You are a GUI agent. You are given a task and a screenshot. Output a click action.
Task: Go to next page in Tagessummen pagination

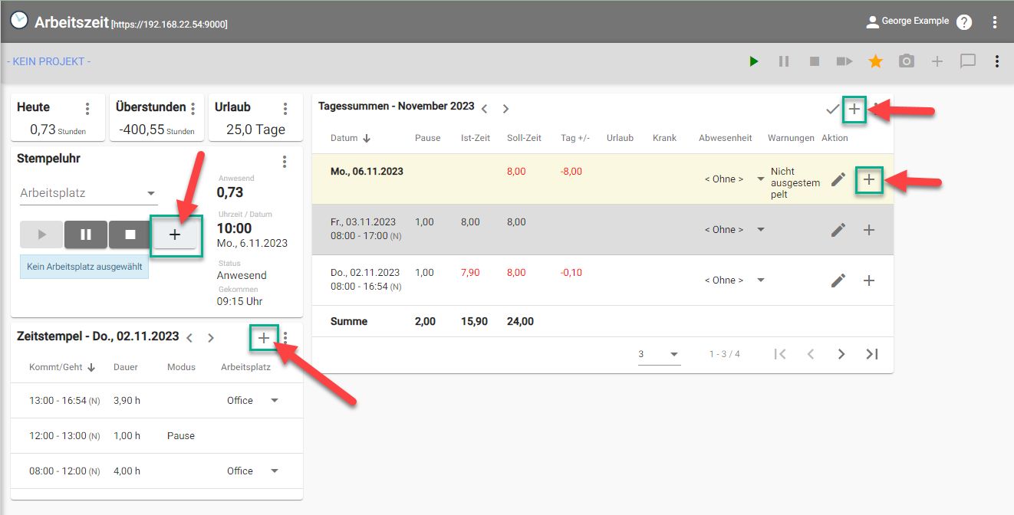coord(841,354)
